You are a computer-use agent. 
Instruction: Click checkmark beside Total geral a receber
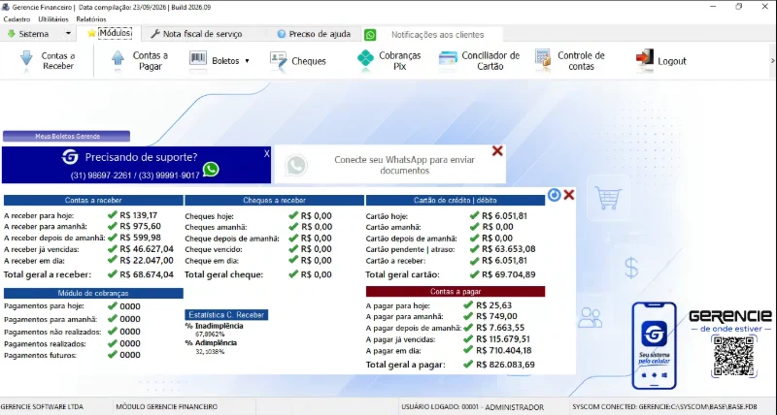[113, 273]
